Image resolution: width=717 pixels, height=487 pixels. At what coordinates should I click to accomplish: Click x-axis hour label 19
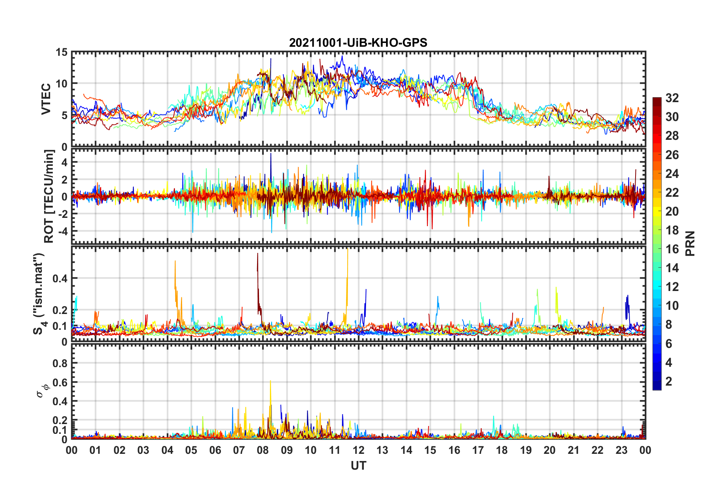point(526,450)
